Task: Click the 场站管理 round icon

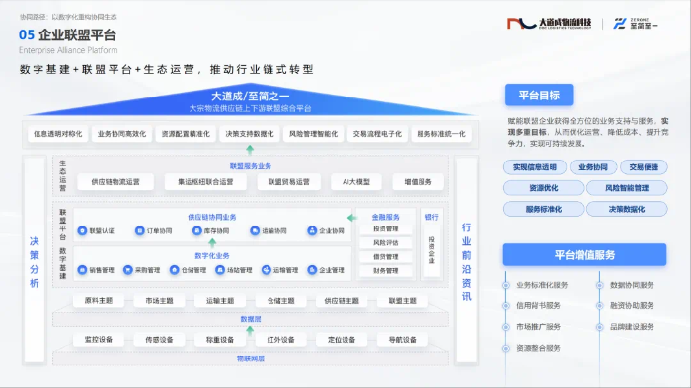Action: pos(220,270)
